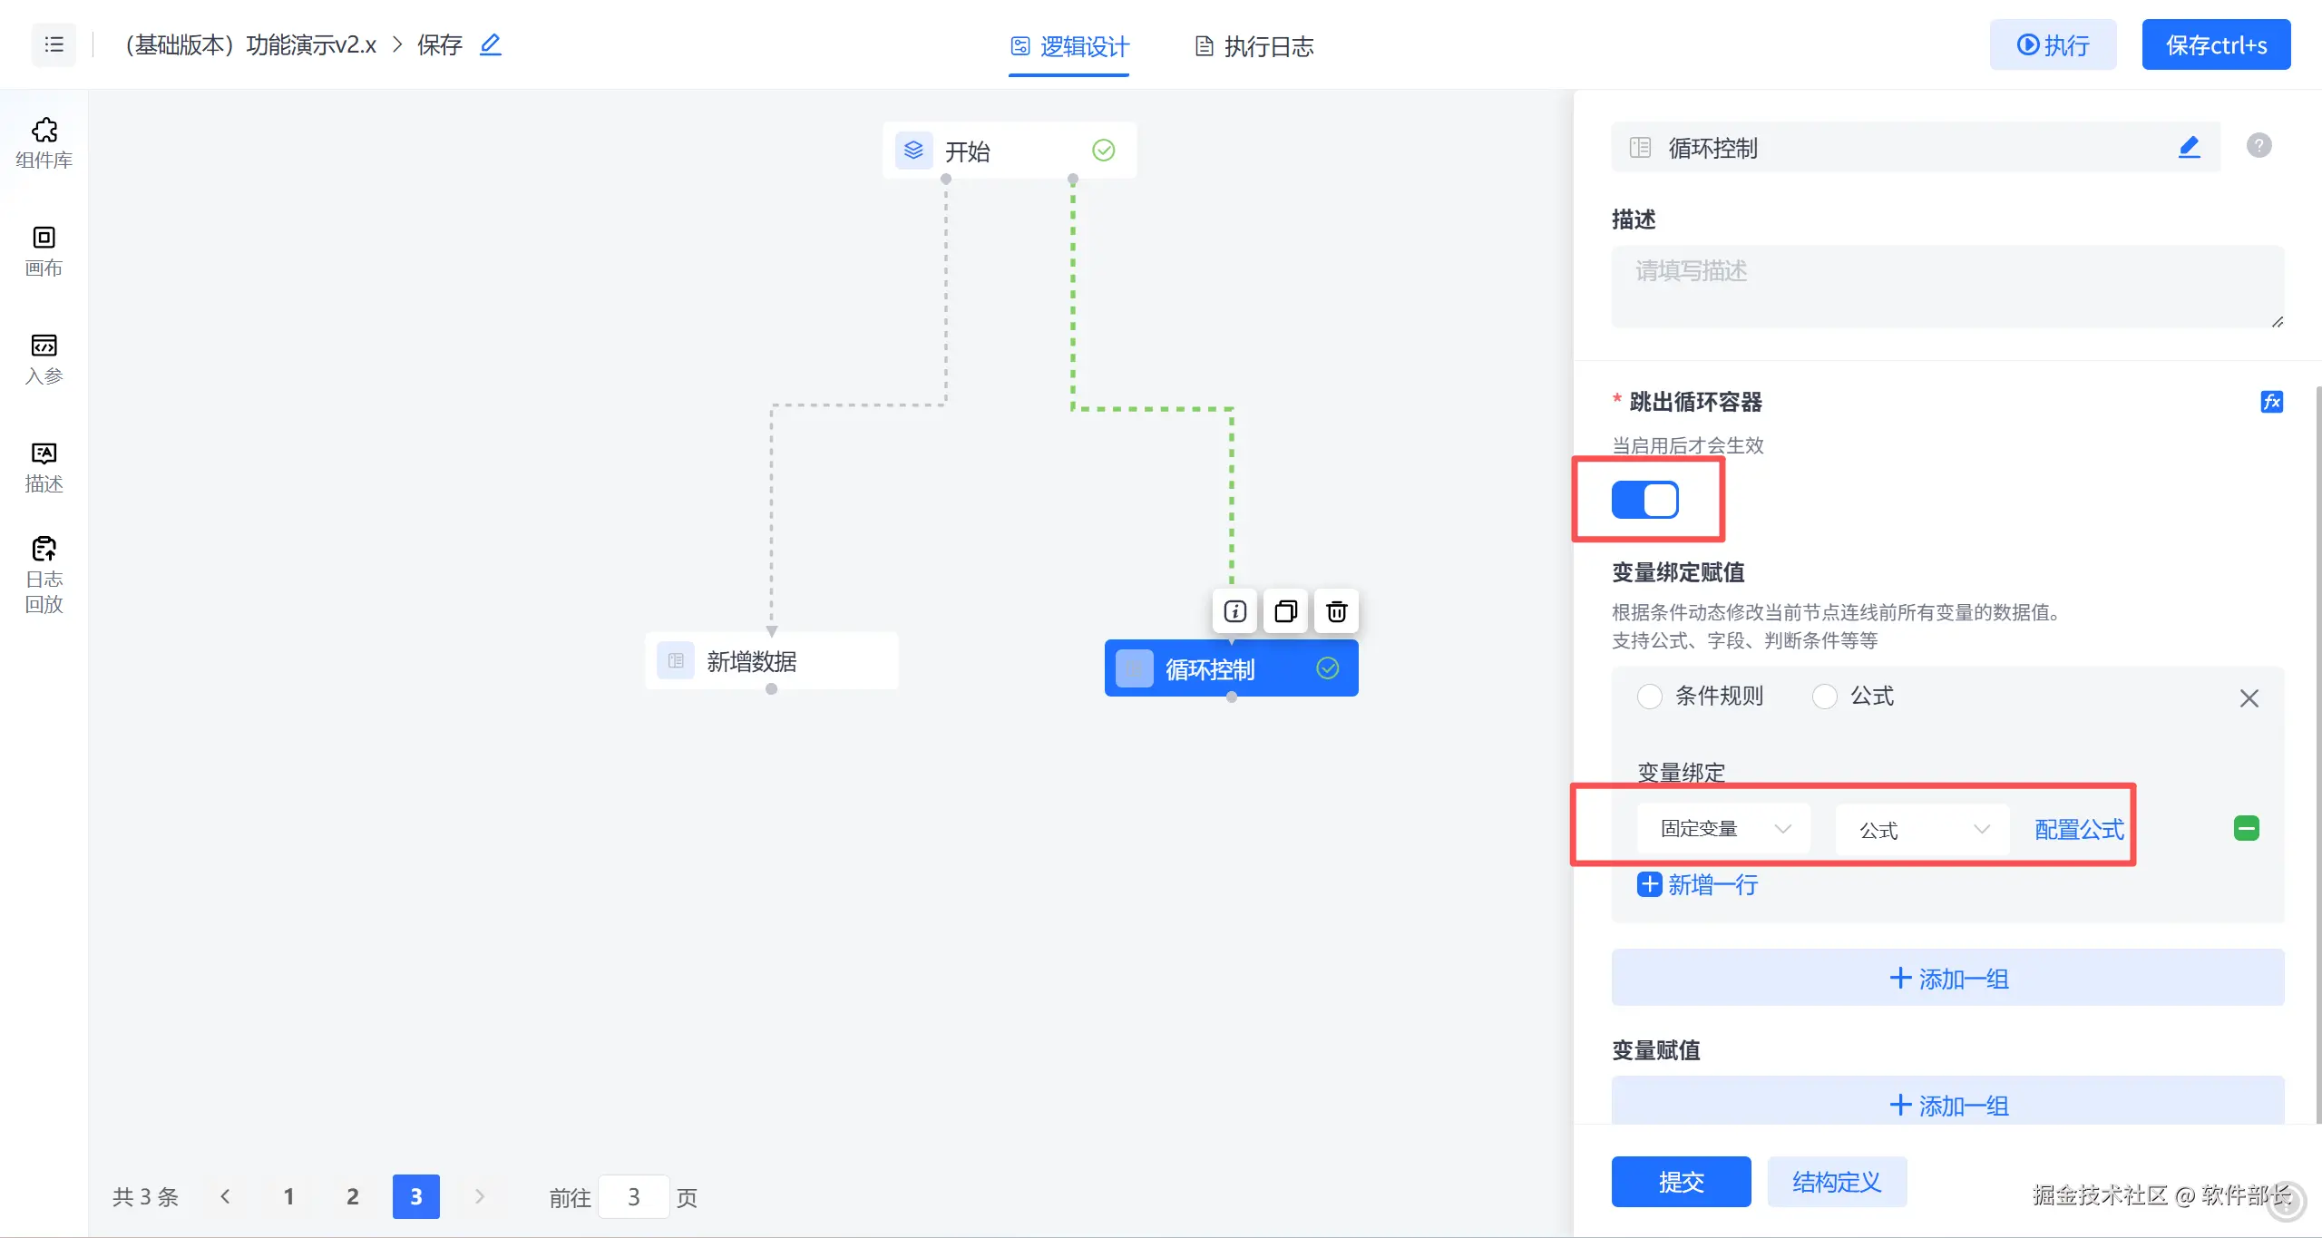Screen dimensions: 2322x1238
Task: Open the 组件库 component library sidebar icon
Action: pos(44,142)
